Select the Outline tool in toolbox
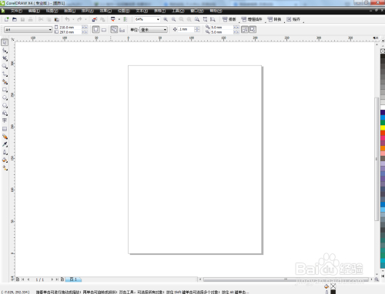The width and height of the screenshot is (385, 294). pos(5,152)
